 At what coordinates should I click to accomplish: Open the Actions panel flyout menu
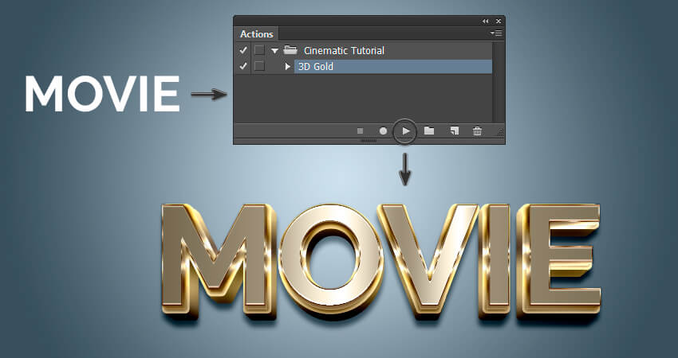point(496,33)
